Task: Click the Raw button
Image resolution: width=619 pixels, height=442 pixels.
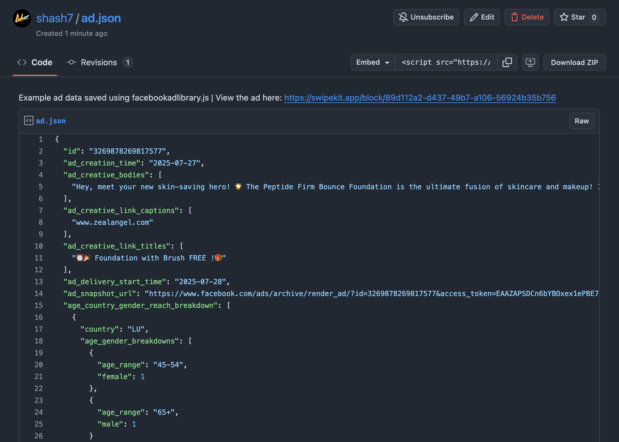Action: pyautogui.click(x=582, y=121)
